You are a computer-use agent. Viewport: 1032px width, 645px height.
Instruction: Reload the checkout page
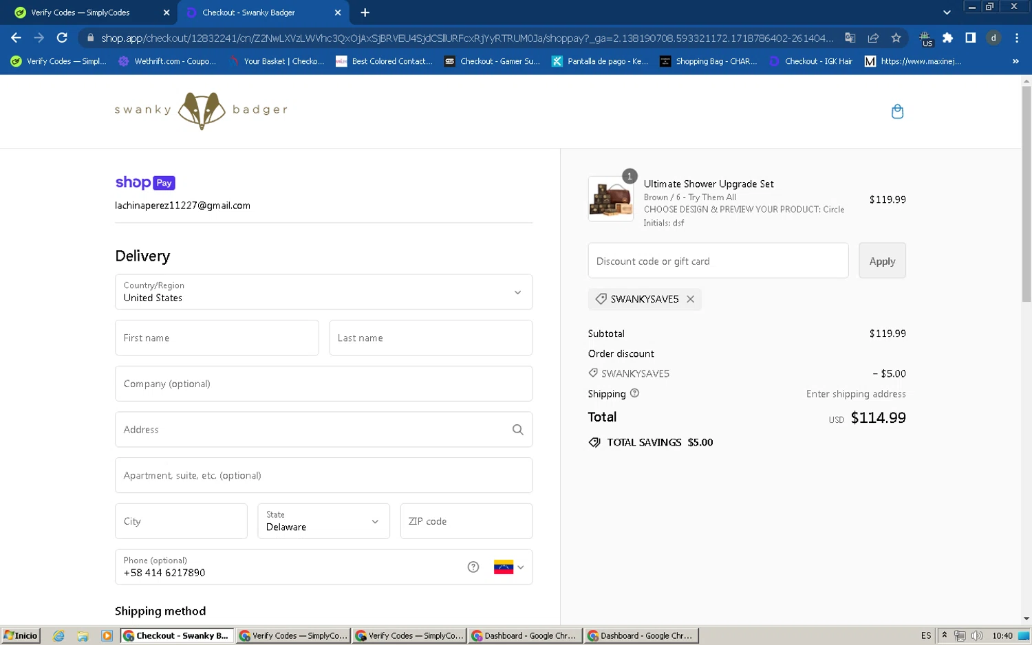click(62, 38)
